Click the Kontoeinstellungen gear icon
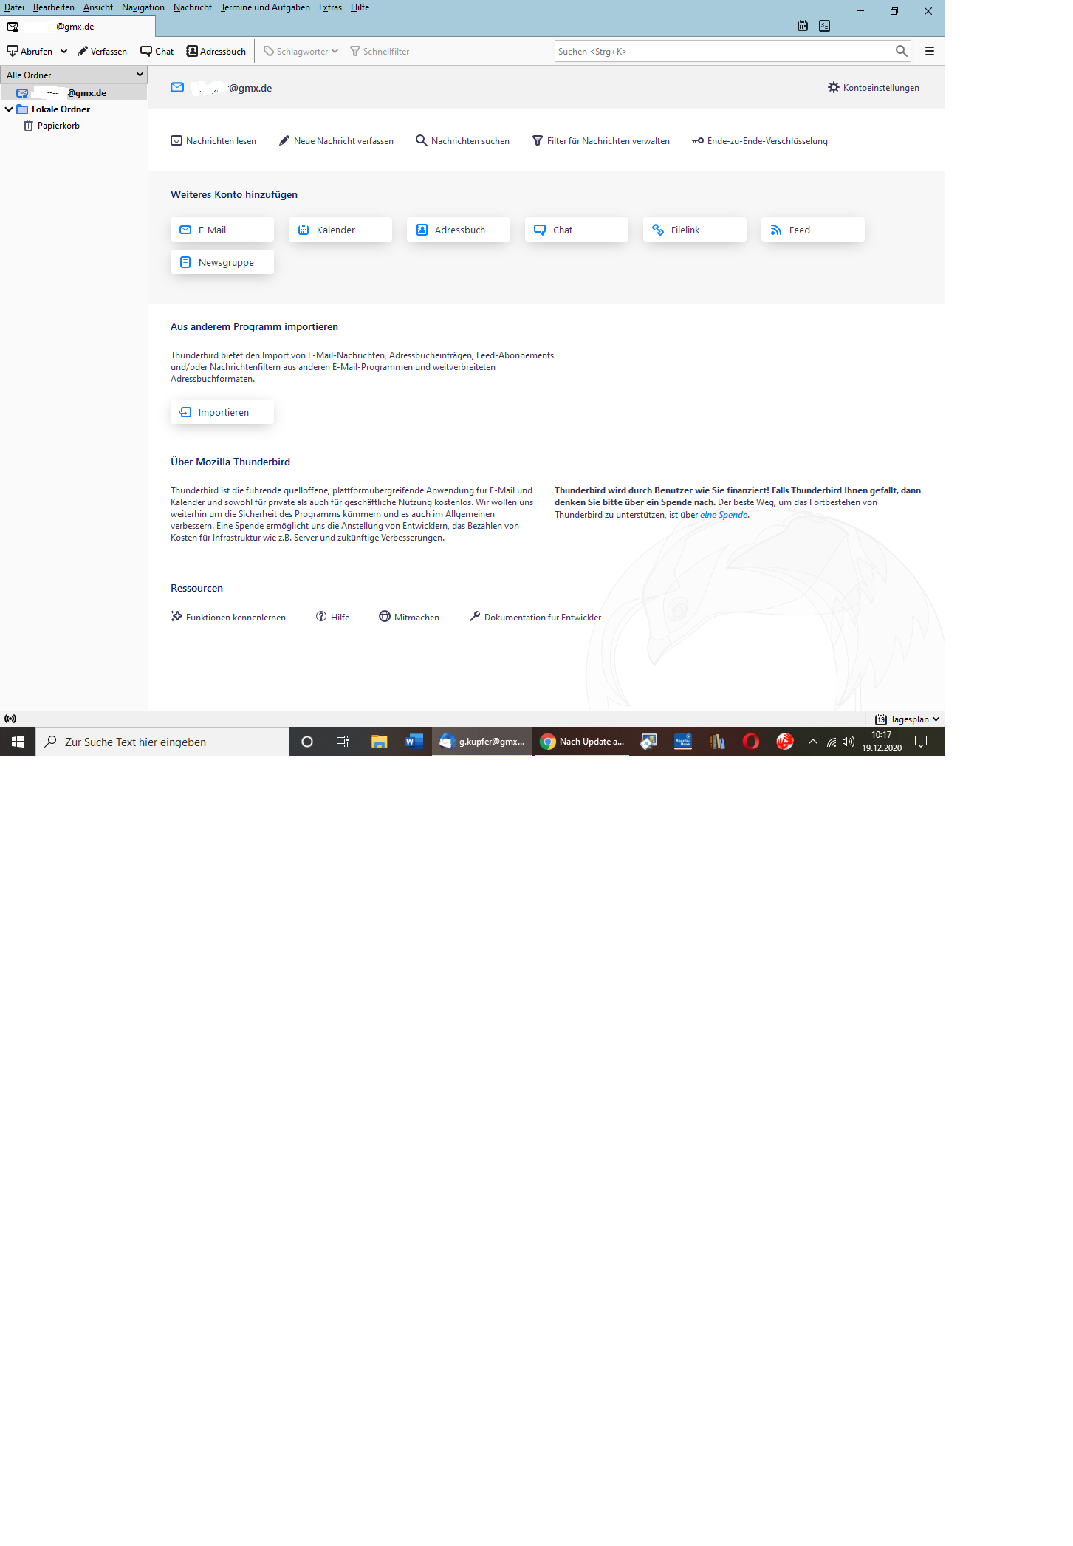 point(834,87)
